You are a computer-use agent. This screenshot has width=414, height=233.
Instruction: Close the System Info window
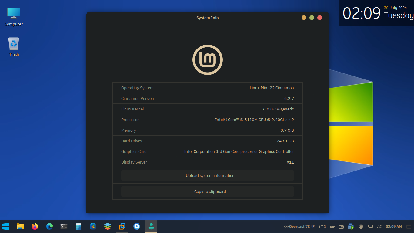(x=320, y=18)
